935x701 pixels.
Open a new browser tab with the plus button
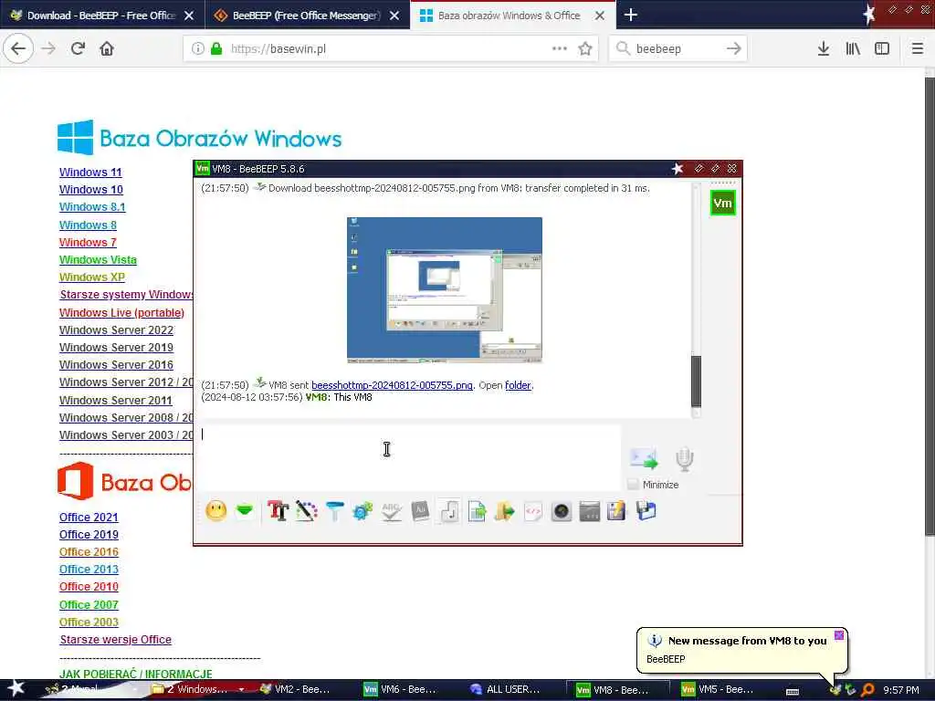click(630, 15)
